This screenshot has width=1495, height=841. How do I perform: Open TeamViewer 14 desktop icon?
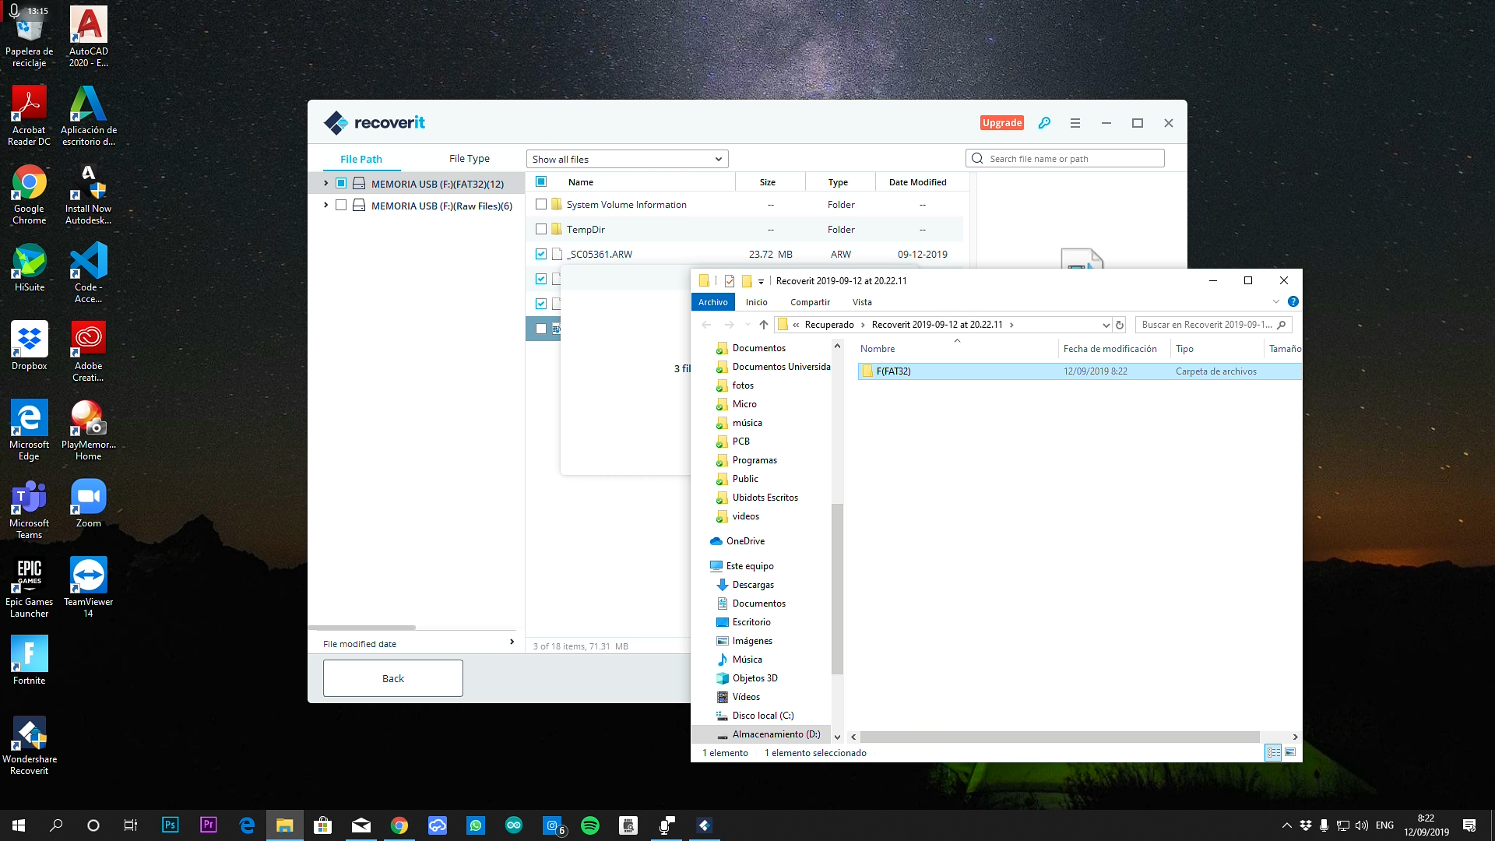click(x=89, y=587)
